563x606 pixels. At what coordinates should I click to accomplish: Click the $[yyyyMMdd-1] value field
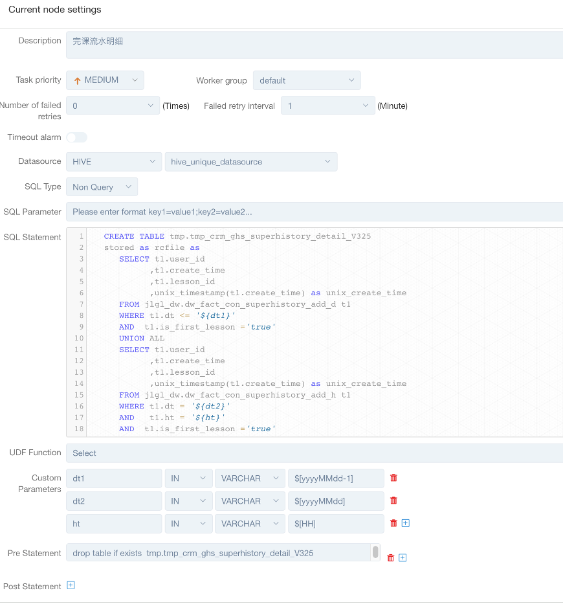tap(336, 478)
